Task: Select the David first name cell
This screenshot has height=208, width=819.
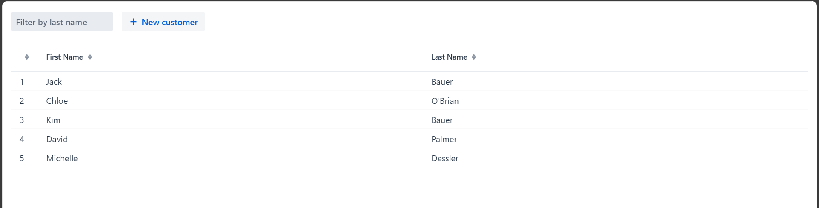Action: click(57, 139)
